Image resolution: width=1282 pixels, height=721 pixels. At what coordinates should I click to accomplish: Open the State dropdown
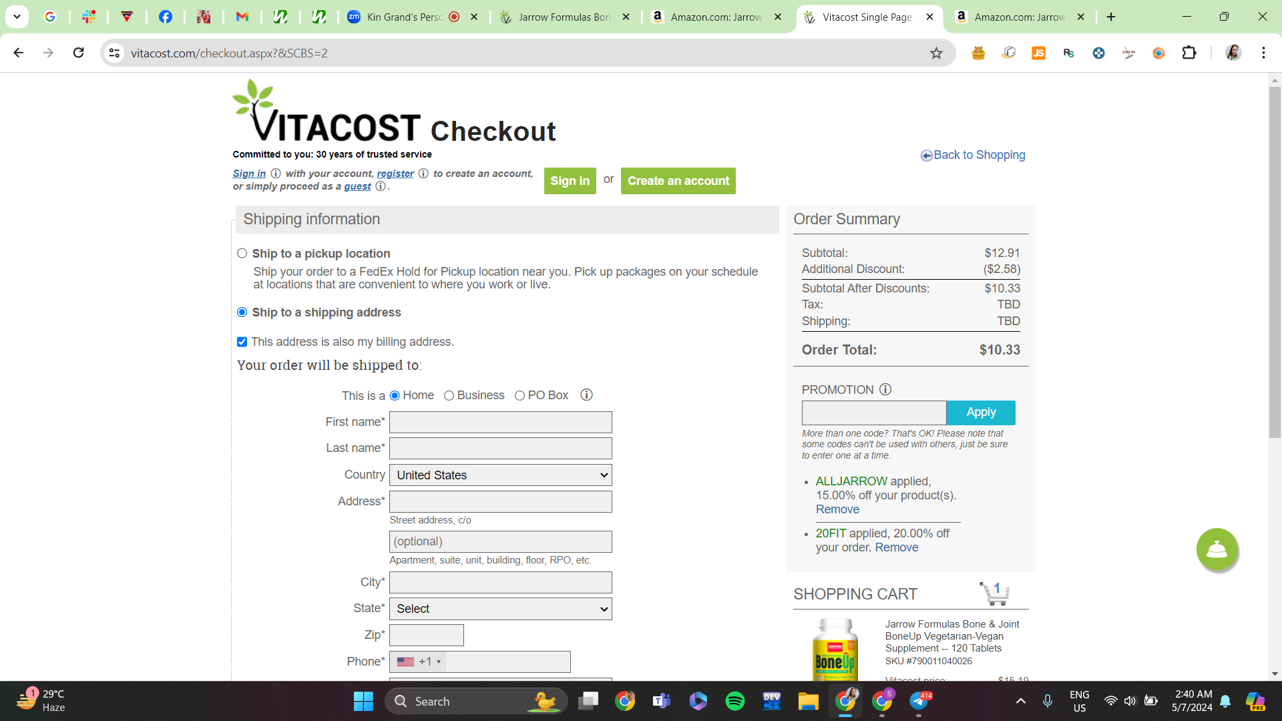pyautogui.click(x=501, y=609)
